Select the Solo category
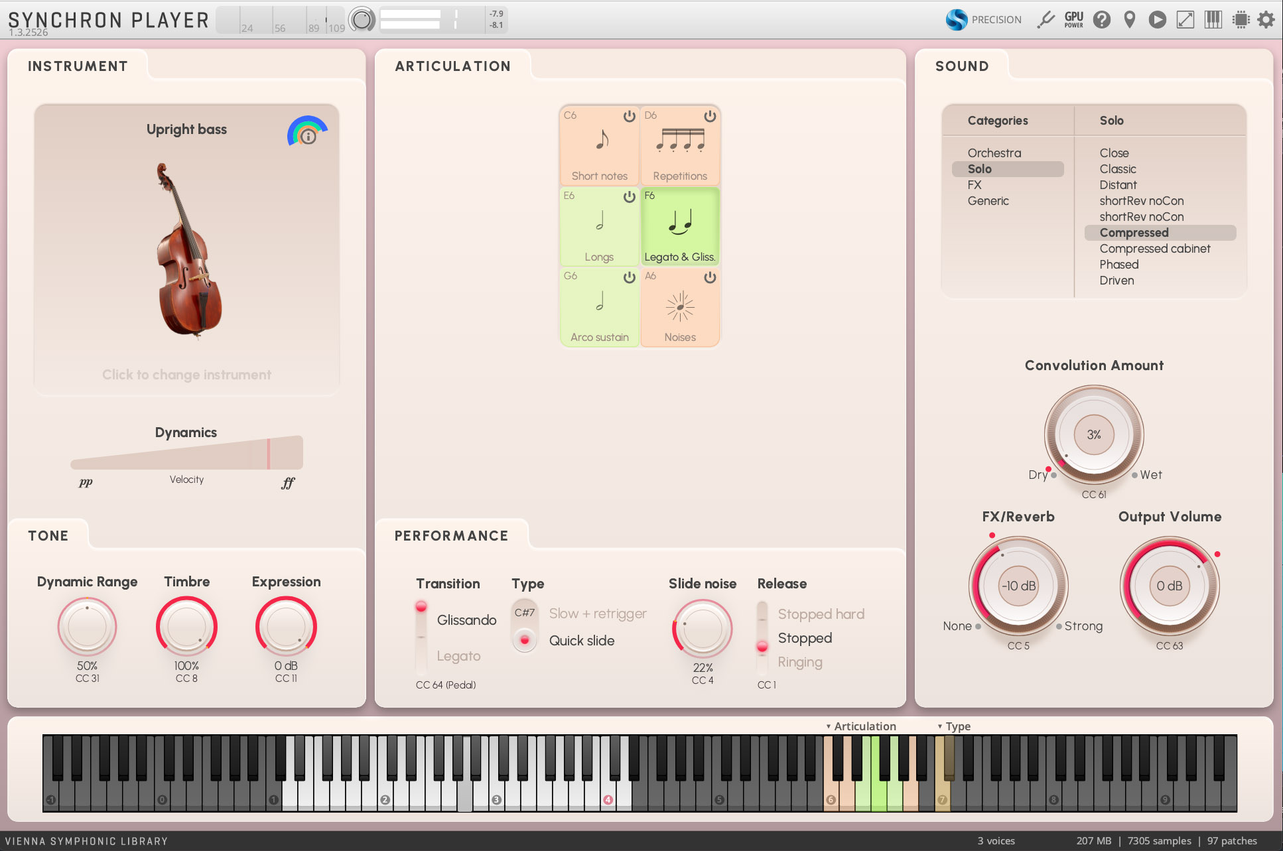 pyautogui.click(x=1008, y=169)
